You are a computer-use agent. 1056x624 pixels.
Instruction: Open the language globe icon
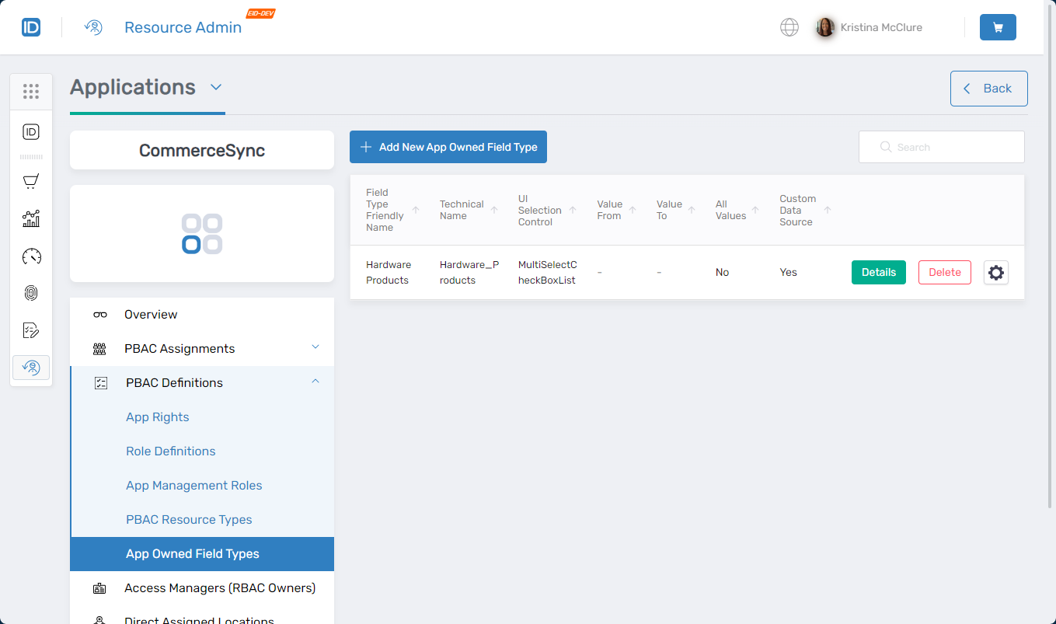[789, 27]
